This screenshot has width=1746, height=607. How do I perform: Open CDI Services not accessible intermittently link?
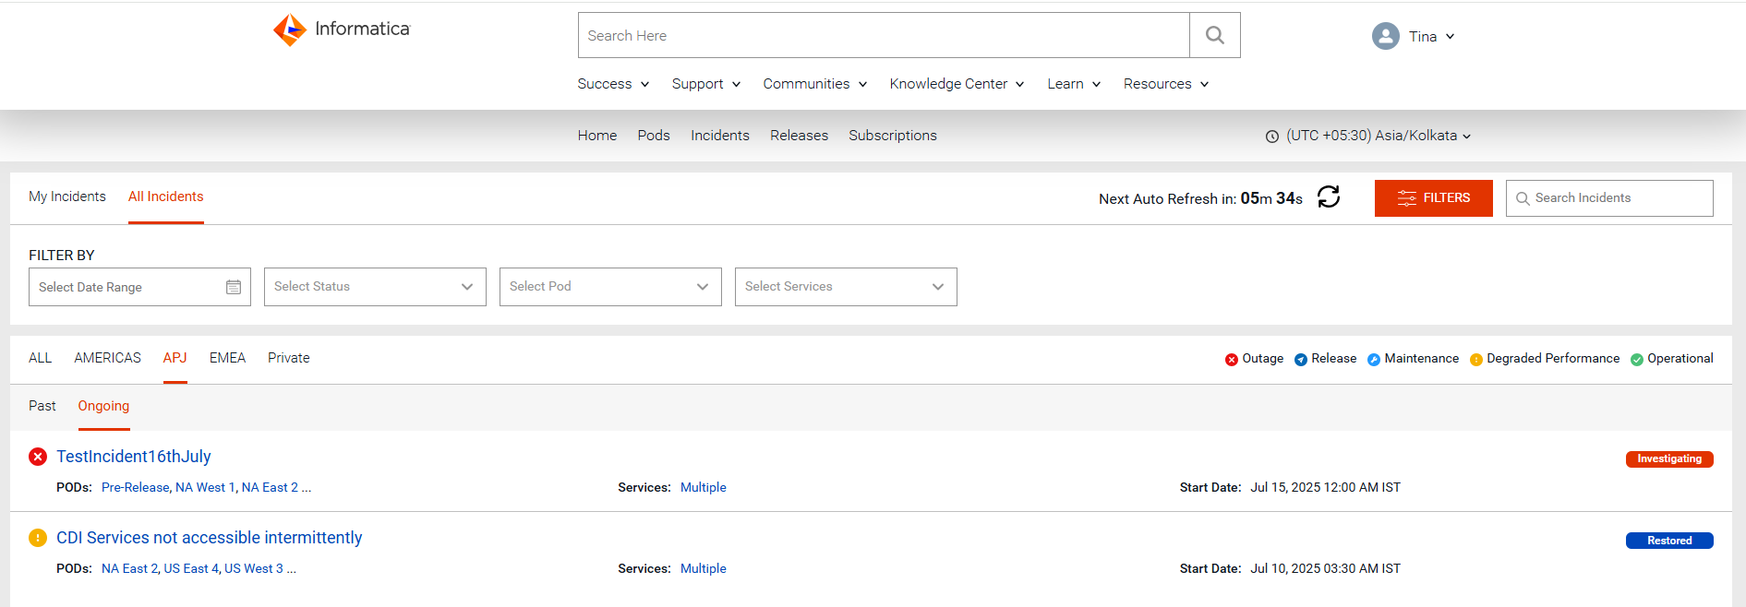click(210, 538)
